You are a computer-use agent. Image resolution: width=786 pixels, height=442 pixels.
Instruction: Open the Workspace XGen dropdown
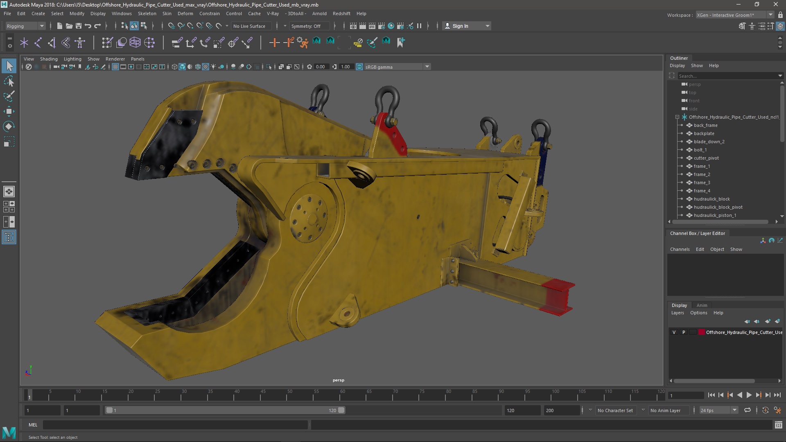click(735, 15)
